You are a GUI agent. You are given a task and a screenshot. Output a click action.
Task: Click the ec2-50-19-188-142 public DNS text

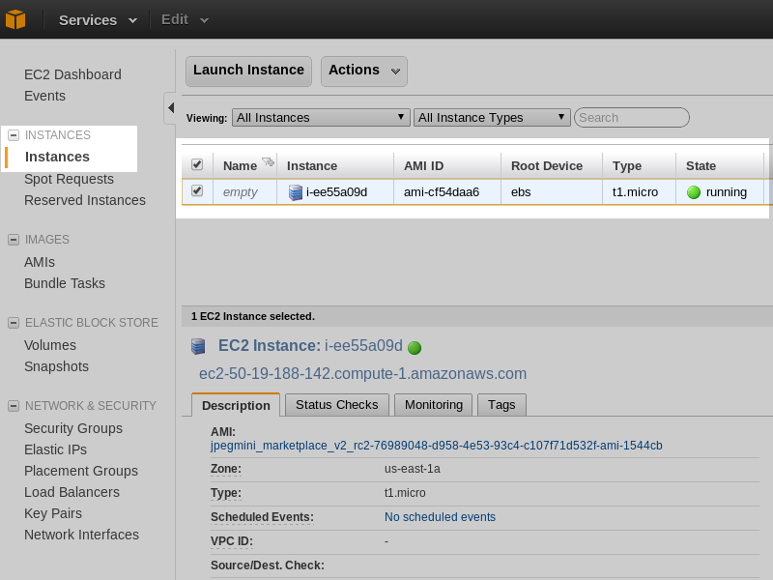362,373
